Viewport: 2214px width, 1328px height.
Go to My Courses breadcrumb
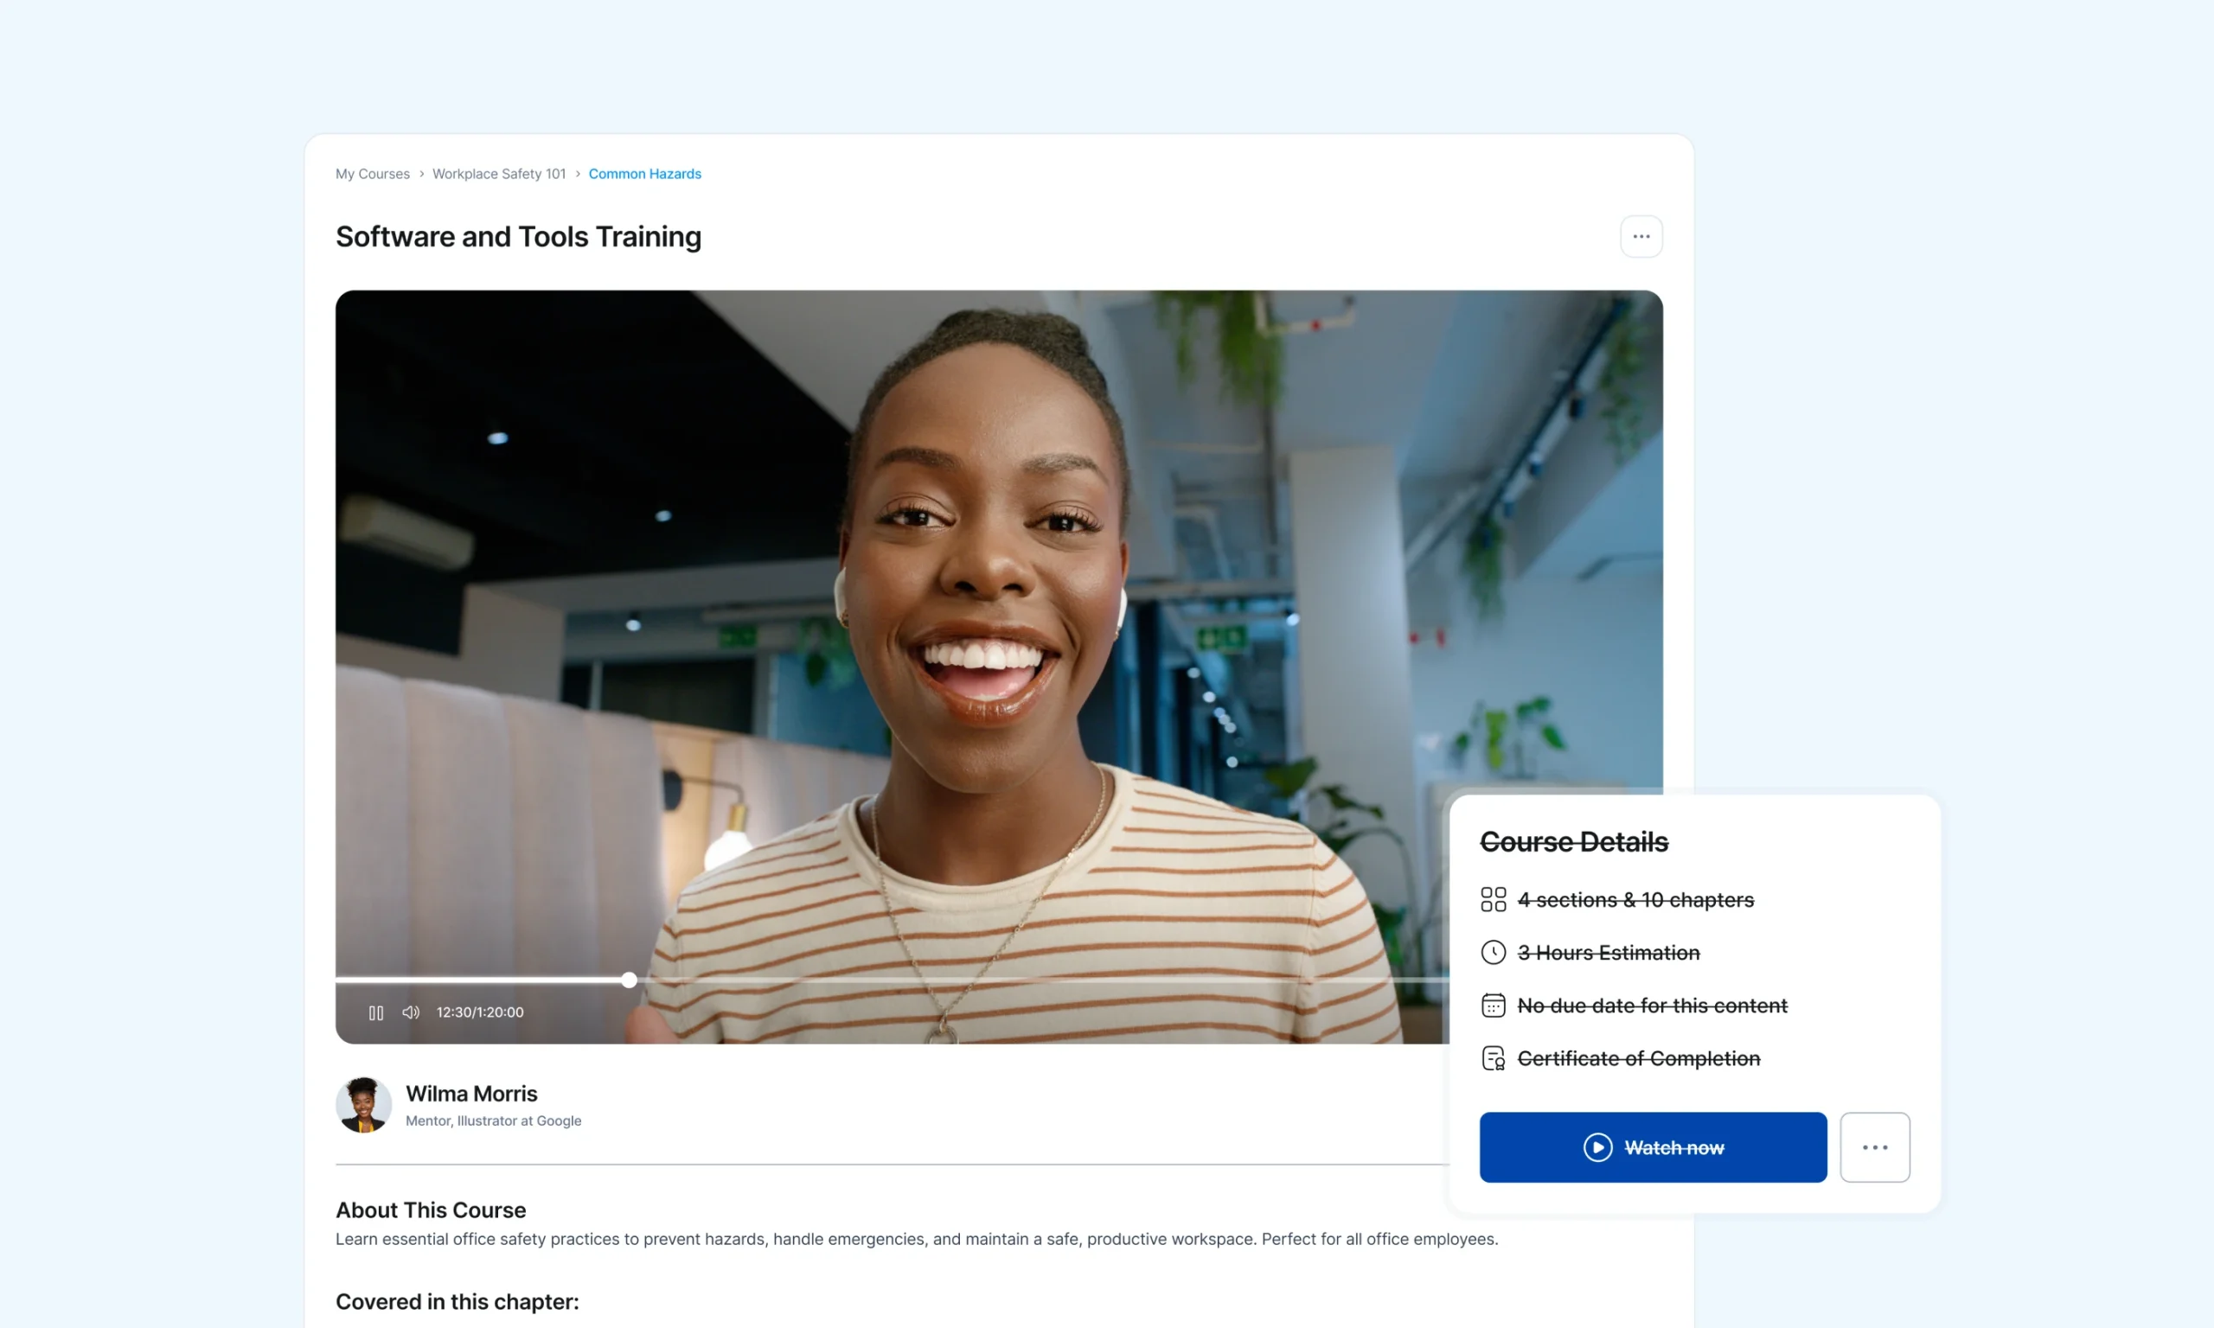pos(372,174)
